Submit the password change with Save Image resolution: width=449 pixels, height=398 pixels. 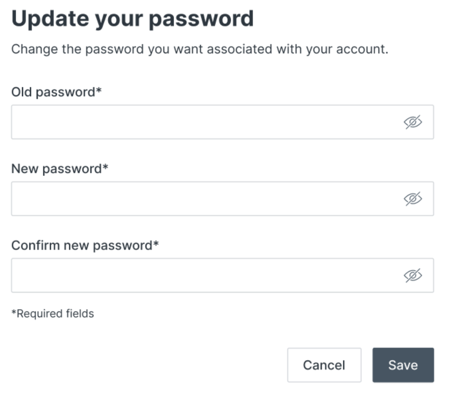point(403,365)
